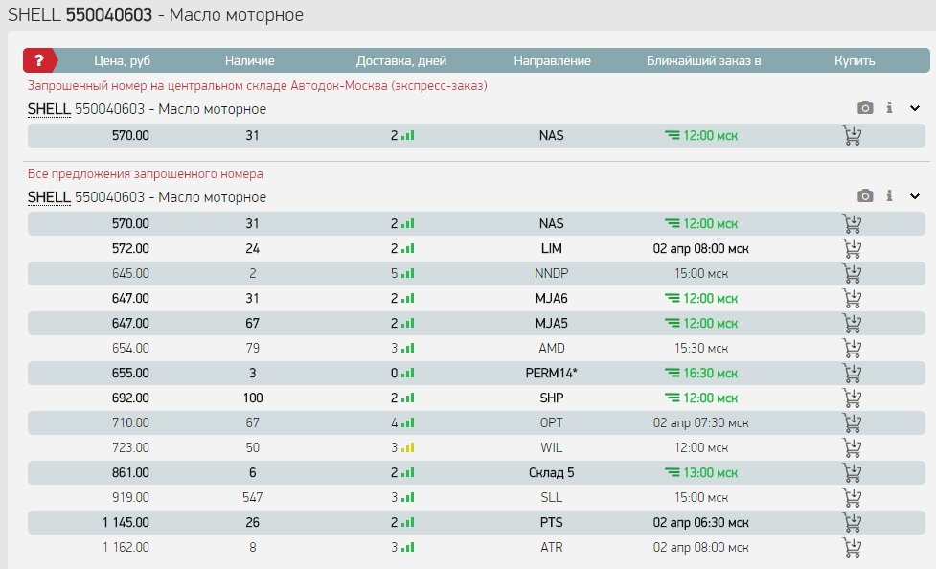Open photo camera icon in all offers section
Viewport: 936px width, 569px height.
(865, 195)
